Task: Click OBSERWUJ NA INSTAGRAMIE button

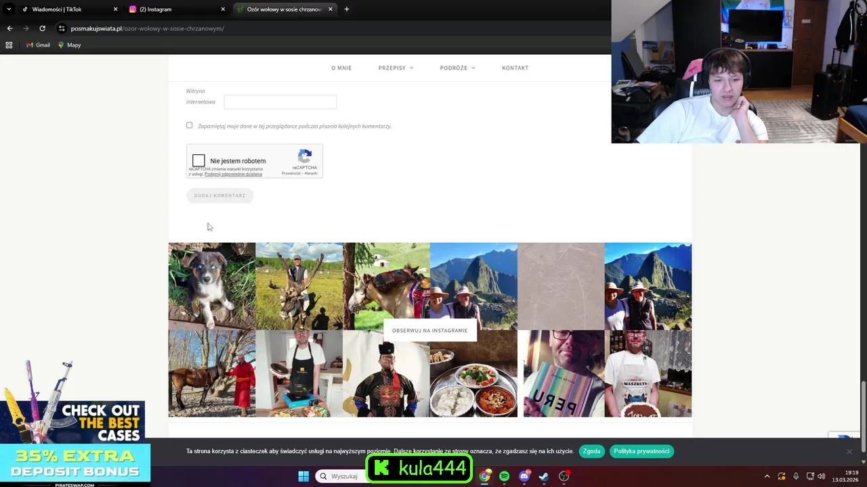Action: pos(430,330)
